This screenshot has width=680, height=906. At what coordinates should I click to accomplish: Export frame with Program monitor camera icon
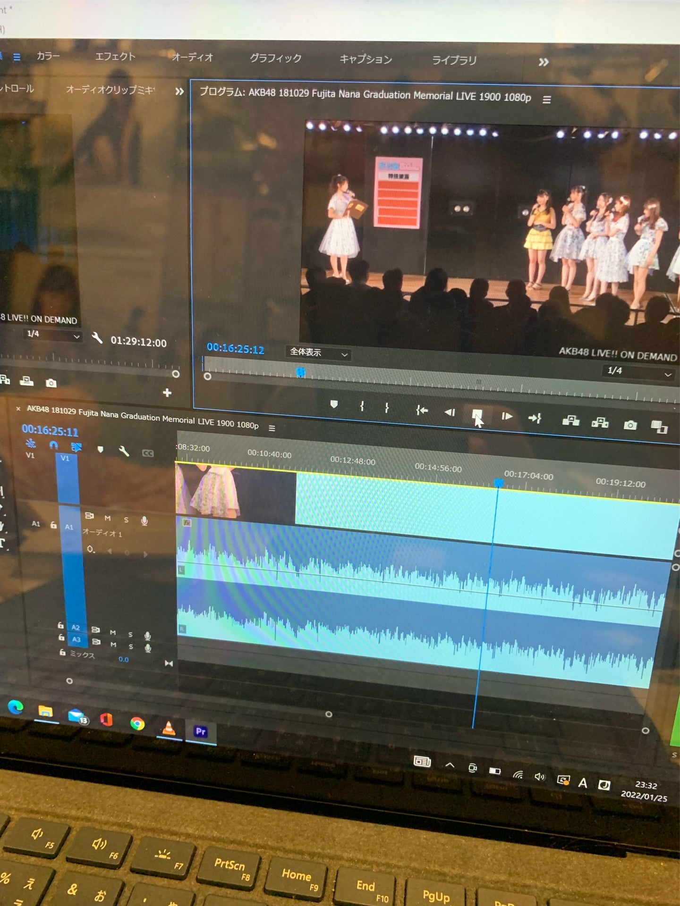(630, 425)
